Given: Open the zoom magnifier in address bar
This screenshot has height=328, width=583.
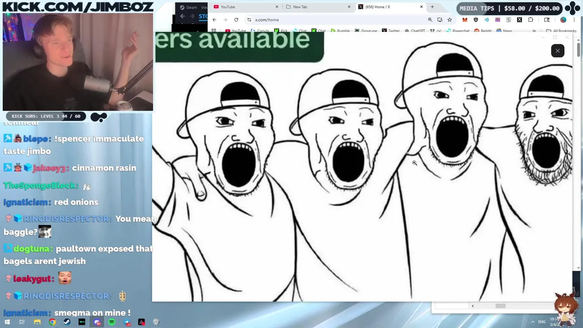Looking at the screenshot, I should click(430, 20).
